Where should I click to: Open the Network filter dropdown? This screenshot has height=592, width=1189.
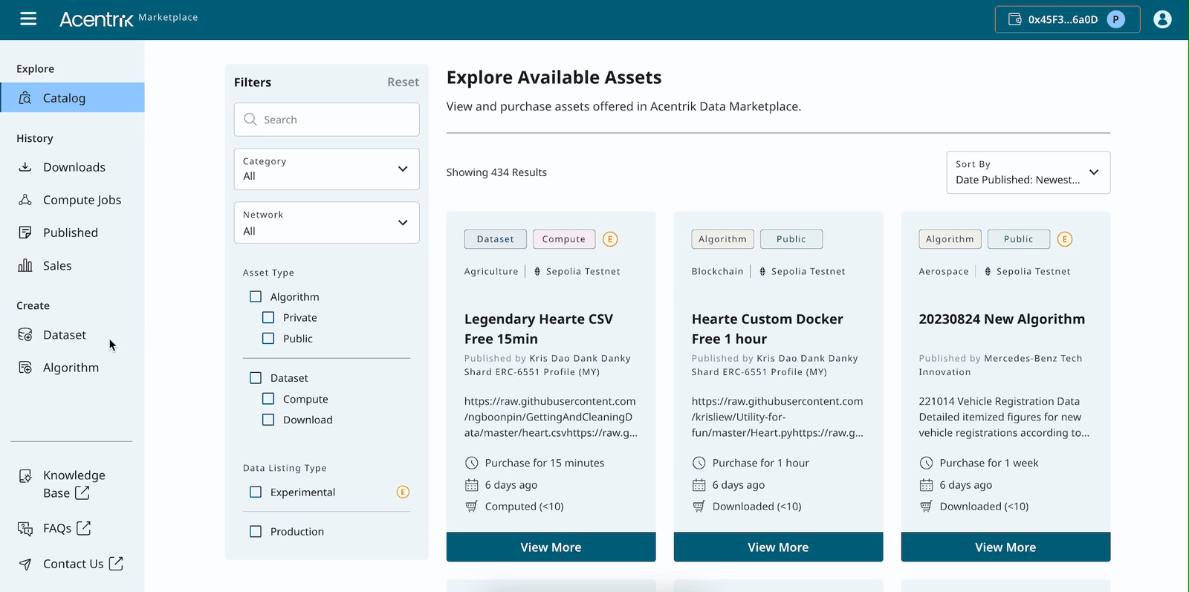pos(326,223)
